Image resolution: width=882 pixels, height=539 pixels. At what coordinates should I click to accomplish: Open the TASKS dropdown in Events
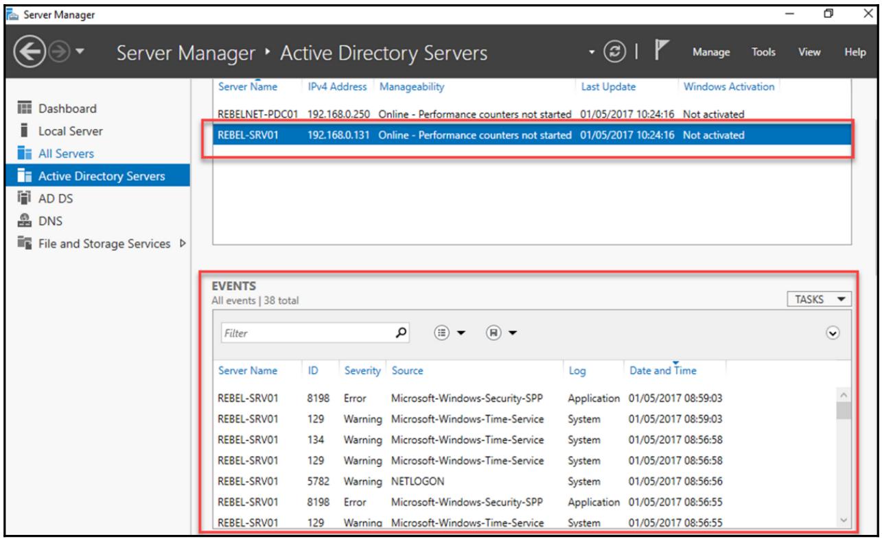click(820, 299)
